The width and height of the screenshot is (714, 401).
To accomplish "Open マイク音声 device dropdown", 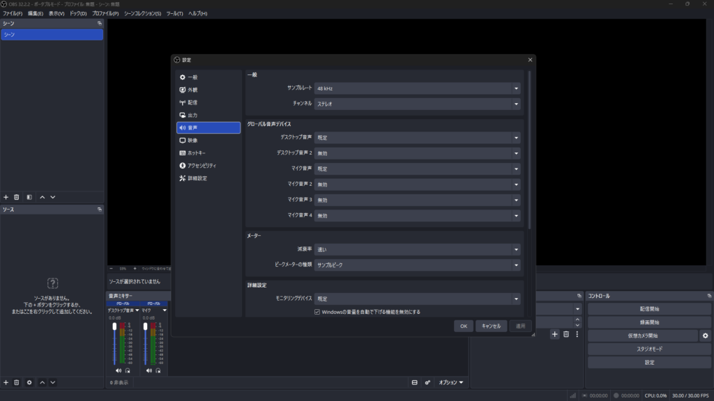I will tap(417, 168).
